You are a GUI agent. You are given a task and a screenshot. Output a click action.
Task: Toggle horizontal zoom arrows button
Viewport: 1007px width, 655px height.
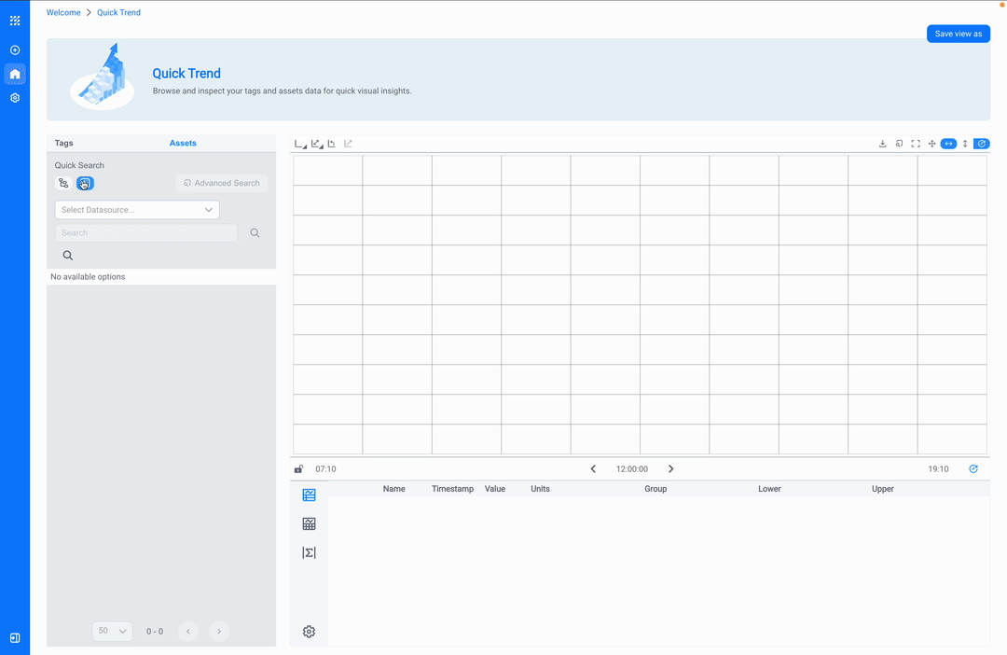948,144
